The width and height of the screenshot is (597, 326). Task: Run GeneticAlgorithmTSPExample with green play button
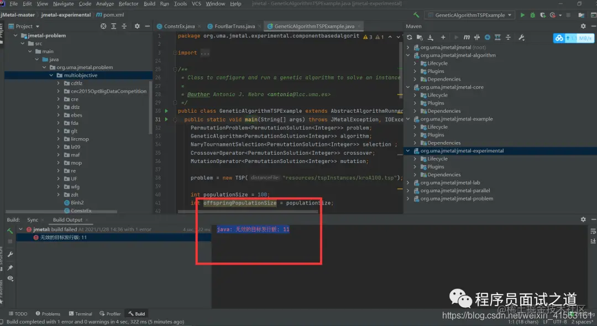point(522,15)
